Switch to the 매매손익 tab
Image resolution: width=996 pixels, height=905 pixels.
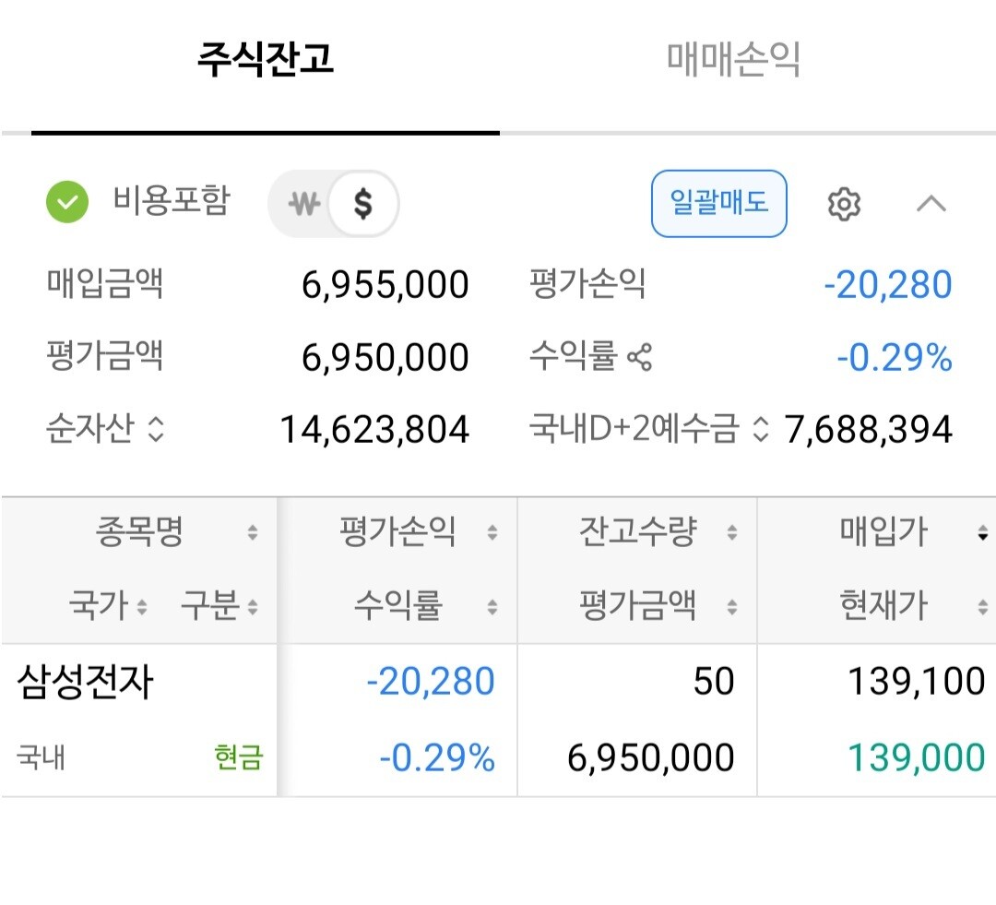(733, 61)
